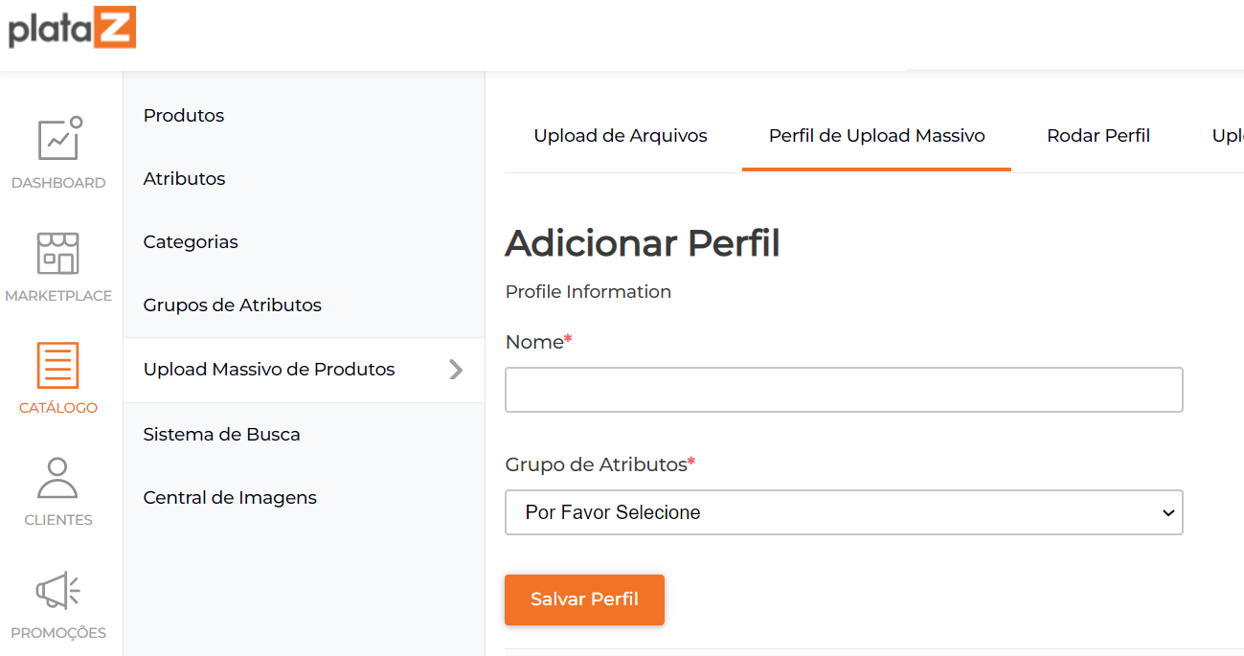Select the Catálogo document icon

[x=58, y=365]
